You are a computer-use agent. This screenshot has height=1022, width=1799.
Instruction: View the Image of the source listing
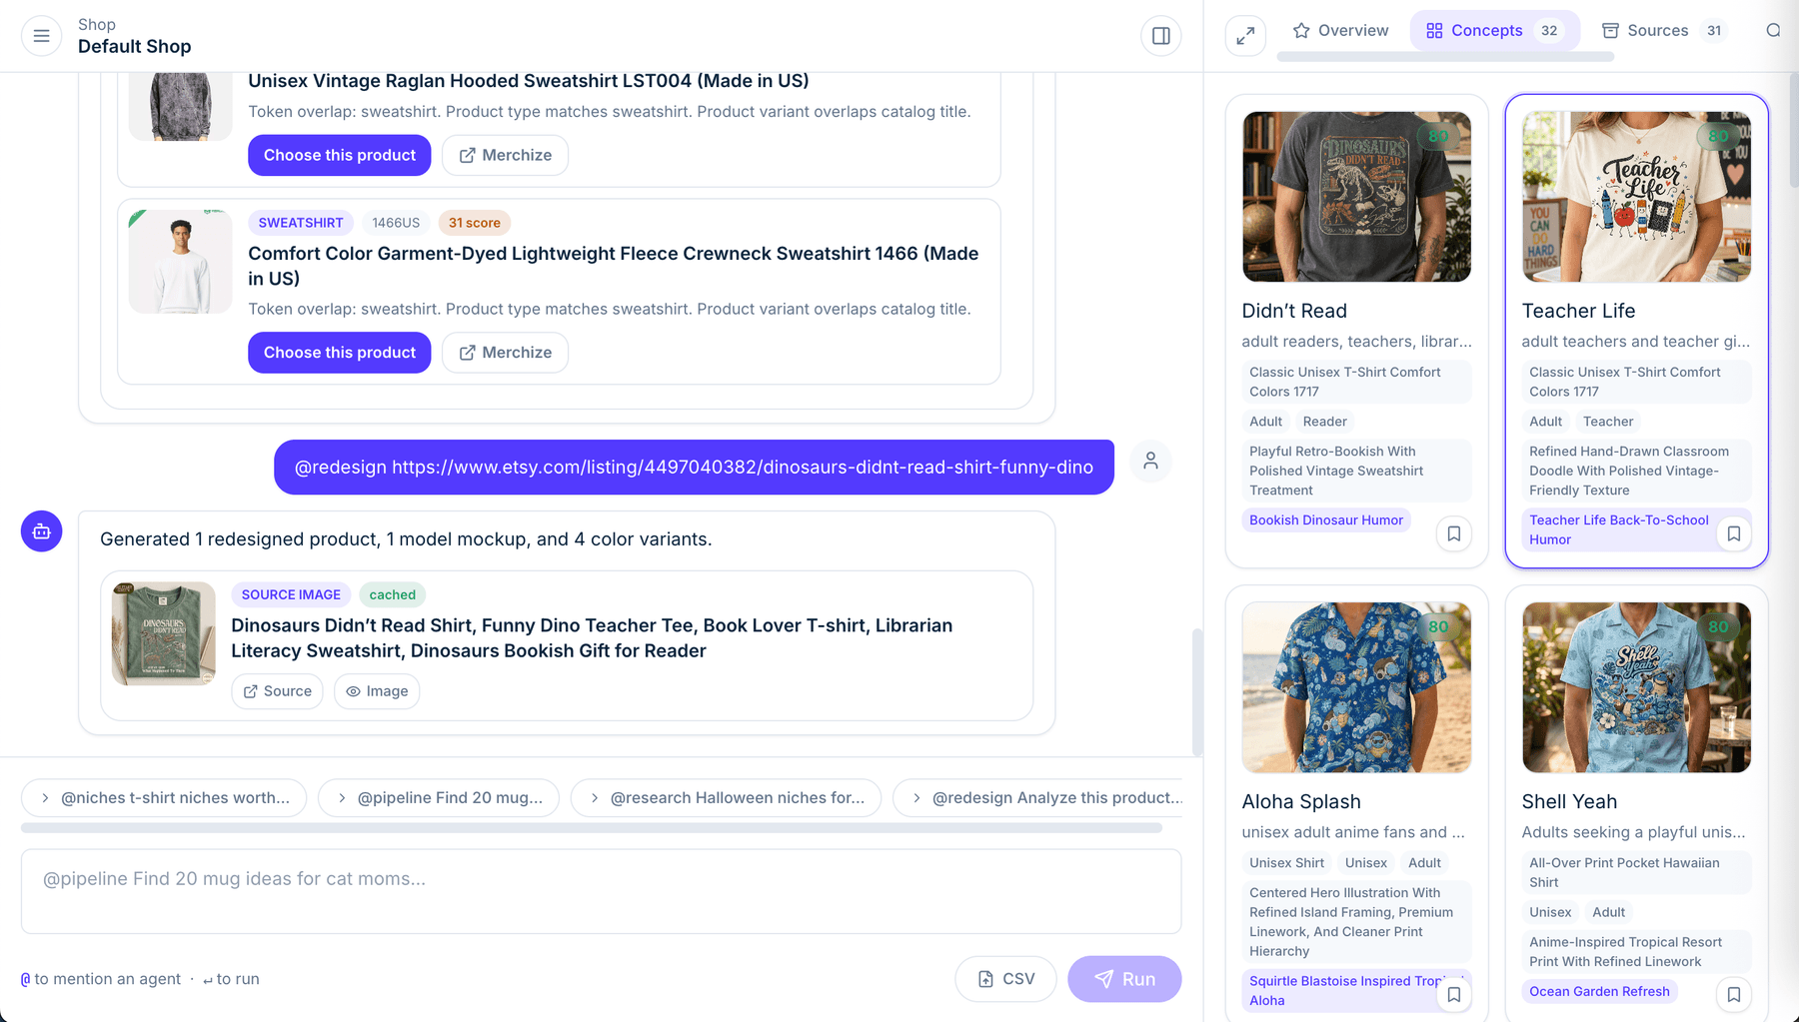[x=377, y=691]
